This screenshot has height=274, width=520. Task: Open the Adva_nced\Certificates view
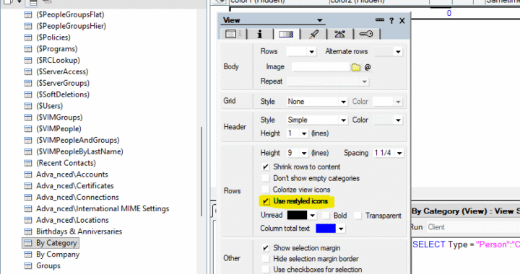point(75,186)
